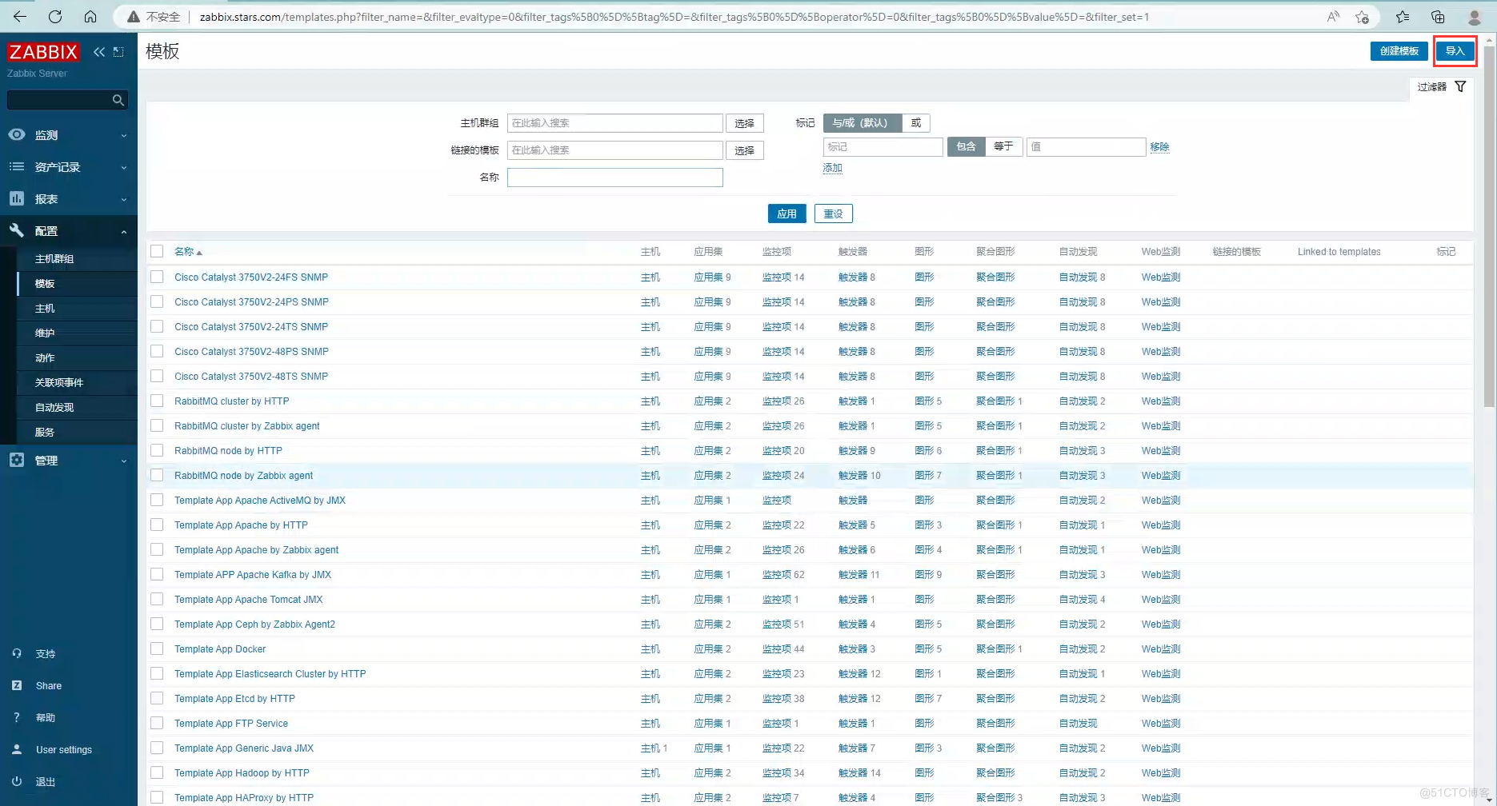Click 移除 tag link

(1159, 146)
